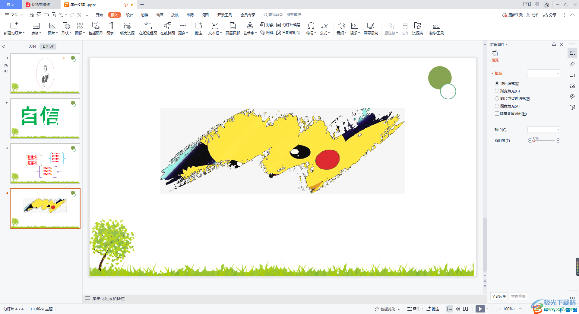
Task: Click the 新建幻灯片 new slide icon
Action: coord(14,26)
